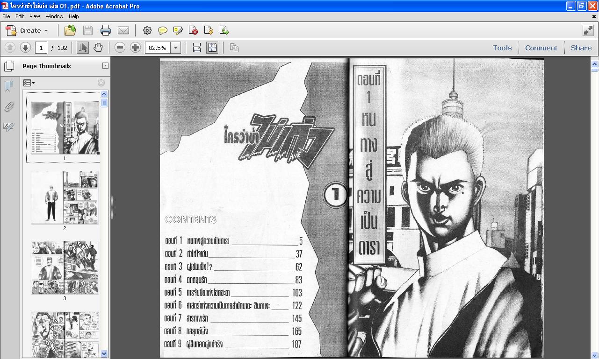The image size is (599, 359).
Task: Go to previous page arrow
Action: click(x=10, y=48)
